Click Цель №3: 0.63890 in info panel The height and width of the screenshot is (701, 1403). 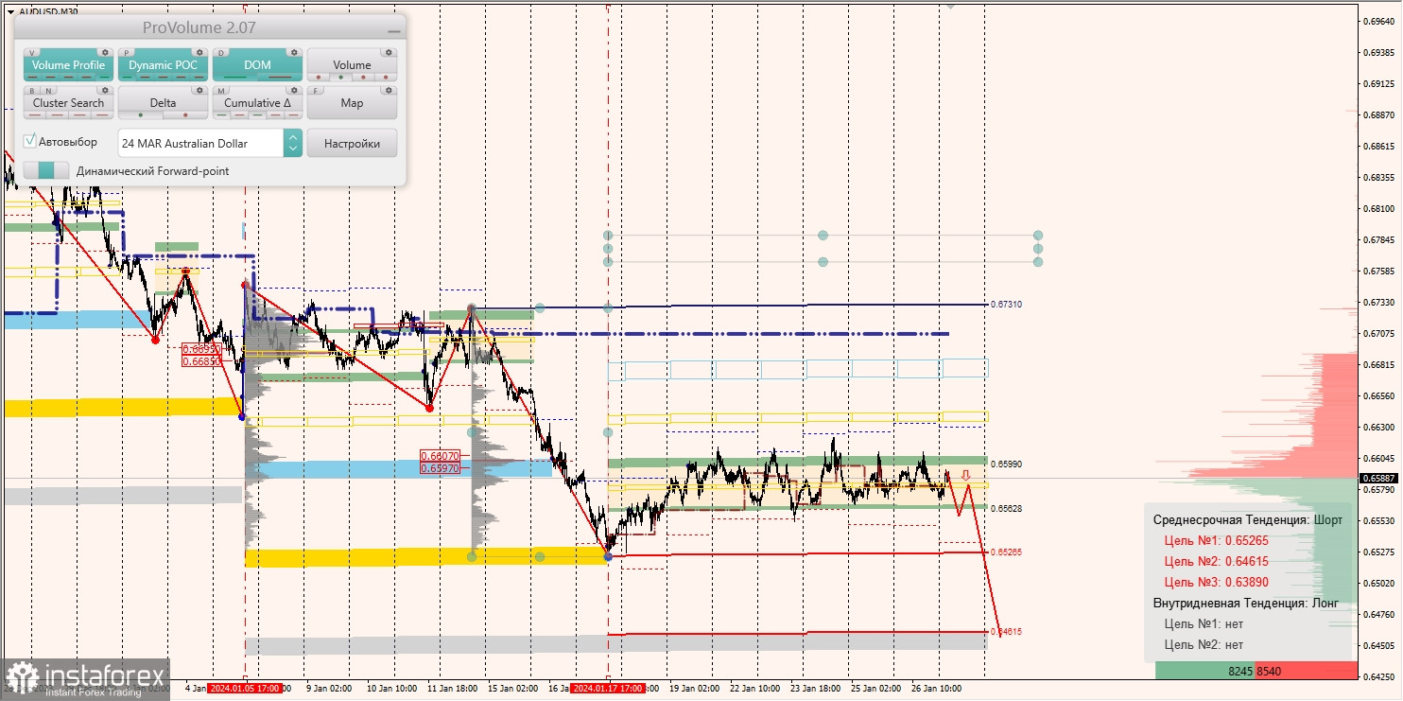tap(1216, 582)
